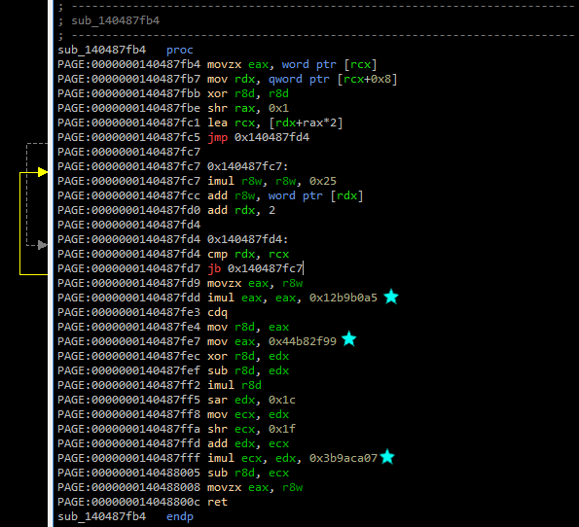Click the lea rcx, [rdx+rax*2] instruction
This screenshot has width=579, height=527.
[275, 123]
